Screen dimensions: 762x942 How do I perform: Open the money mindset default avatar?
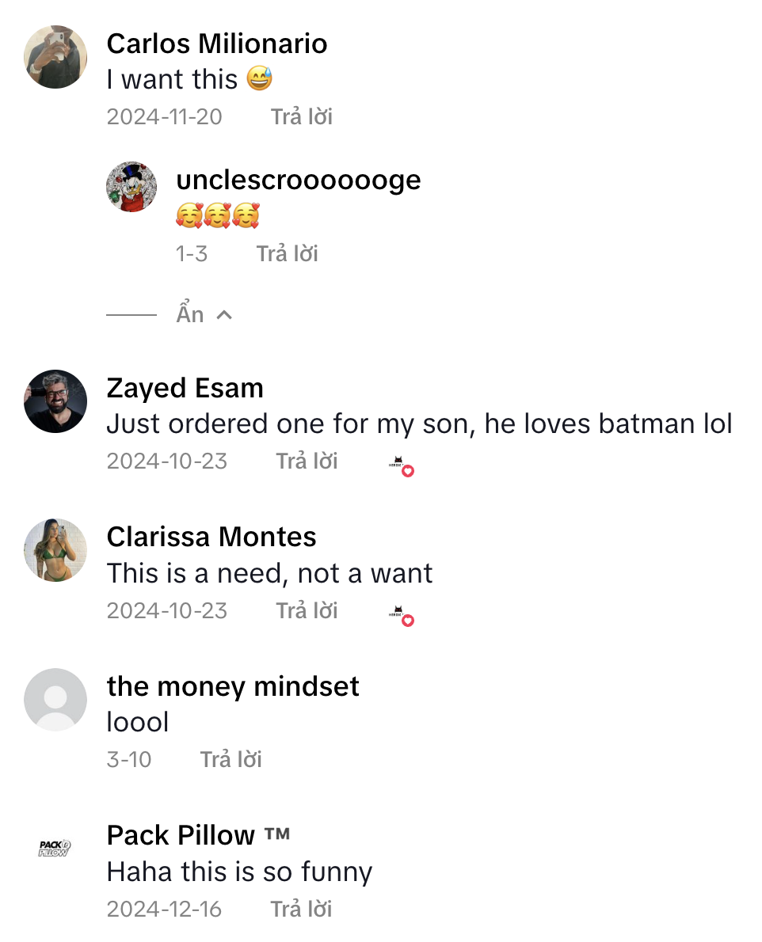click(x=55, y=699)
